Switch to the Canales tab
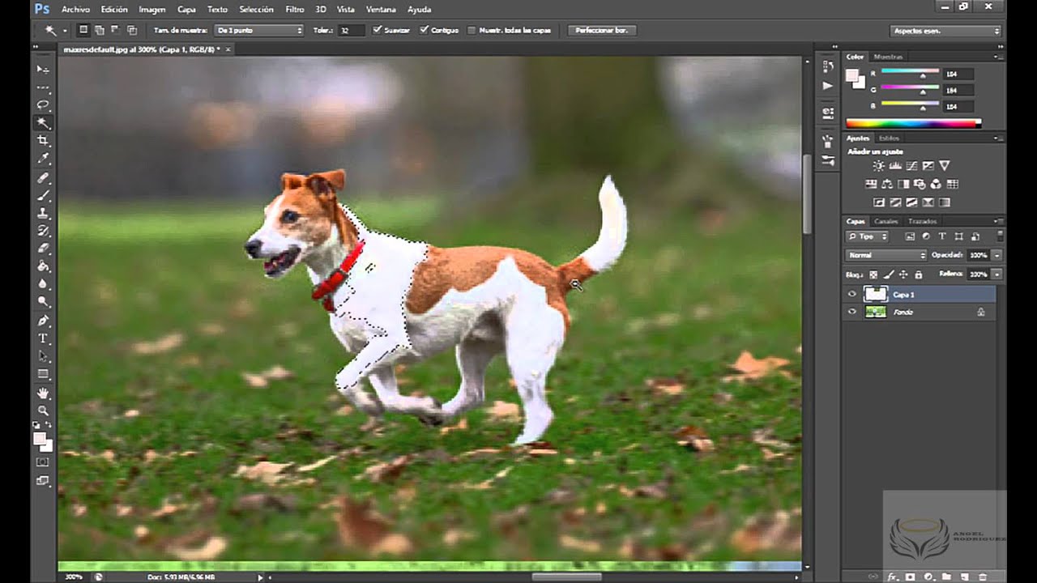 click(x=886, y=221)
